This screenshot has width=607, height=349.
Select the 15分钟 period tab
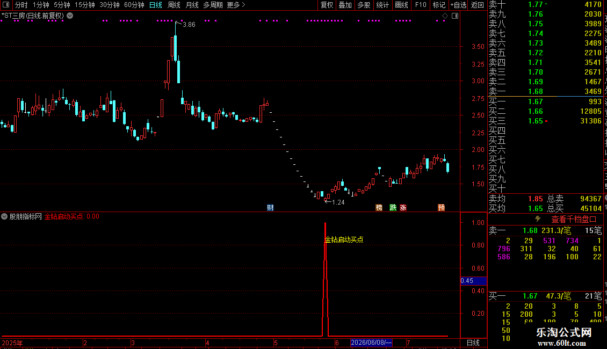[x=85, y=5]
